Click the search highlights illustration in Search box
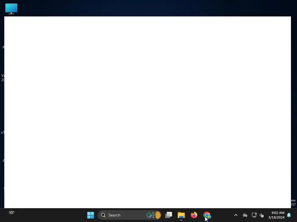Viewport: 297px width, 222px height. [x=154, y=215]
